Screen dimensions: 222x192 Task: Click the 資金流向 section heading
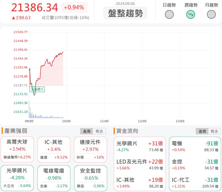click(x=127, y=131)
